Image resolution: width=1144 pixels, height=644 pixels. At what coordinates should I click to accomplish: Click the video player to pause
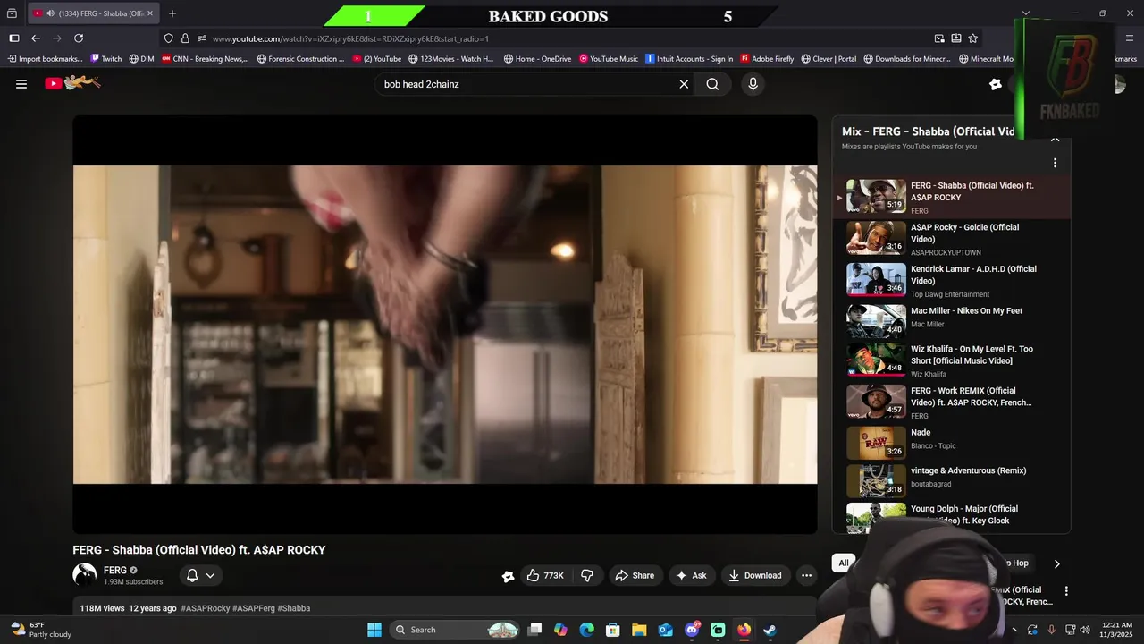pos(445,324)
